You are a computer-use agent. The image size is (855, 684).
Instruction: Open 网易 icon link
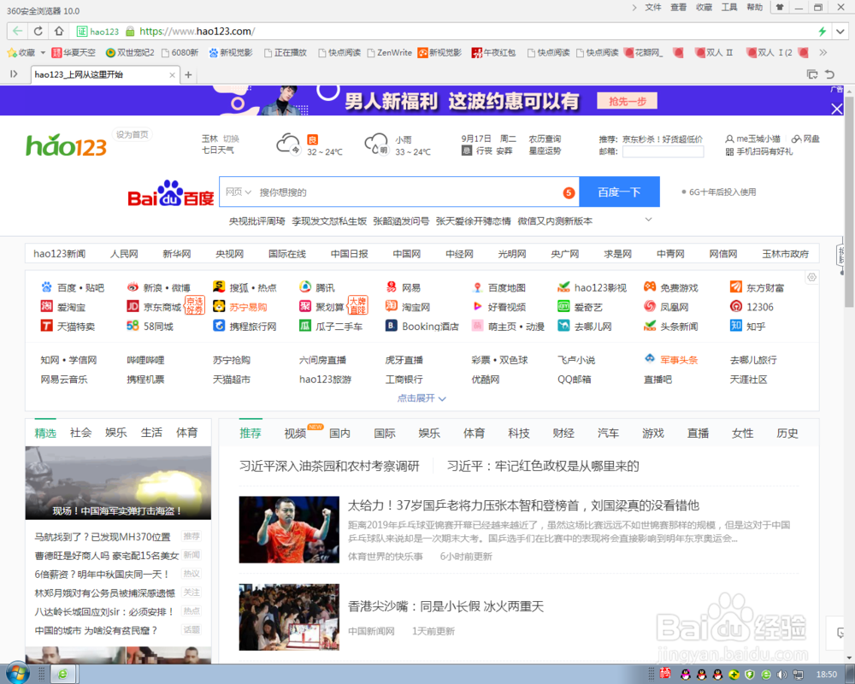click(x=392, y=287)
